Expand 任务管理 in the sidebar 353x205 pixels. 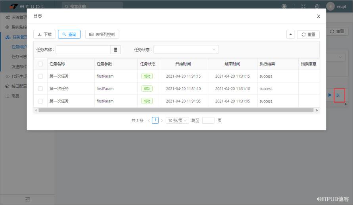[16, 37]
